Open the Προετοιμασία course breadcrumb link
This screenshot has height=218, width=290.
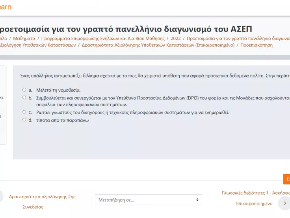[x=238, y=38]
